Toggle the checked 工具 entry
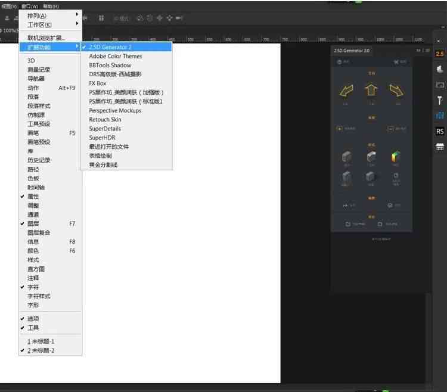447x392 pixels. (x=50, y=328)
